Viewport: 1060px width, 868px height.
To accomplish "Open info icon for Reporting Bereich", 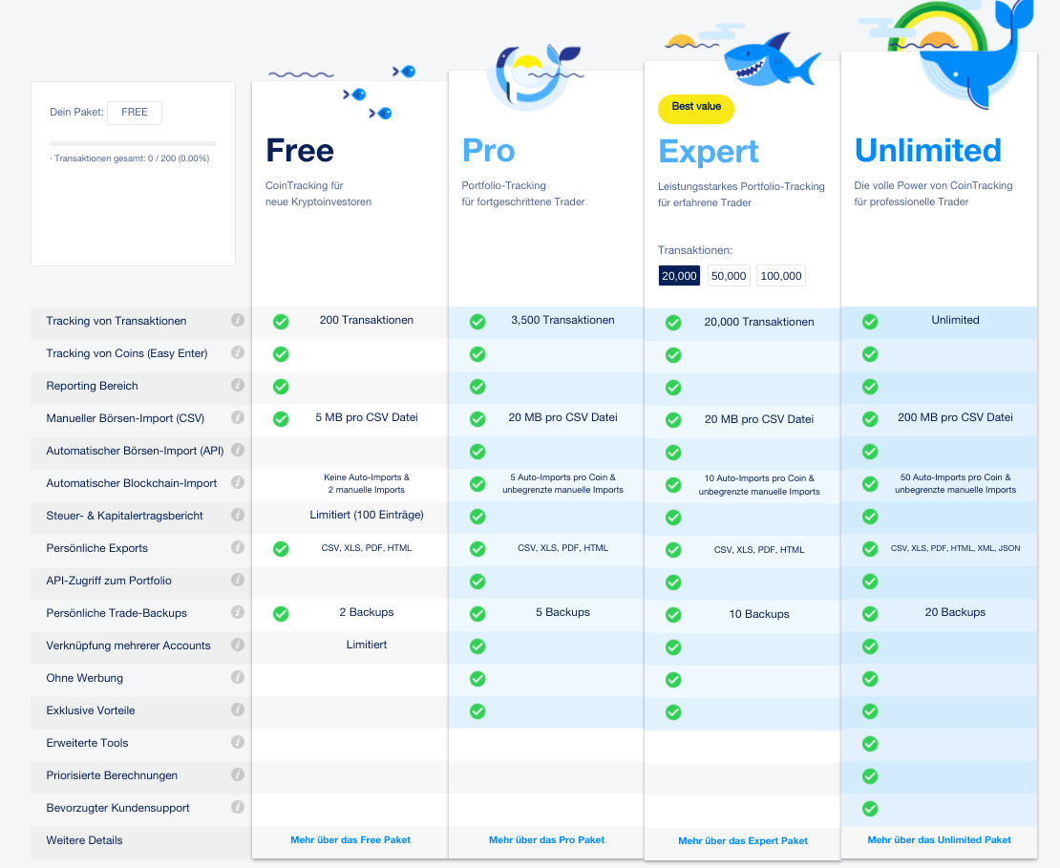I will pos(237,385).
